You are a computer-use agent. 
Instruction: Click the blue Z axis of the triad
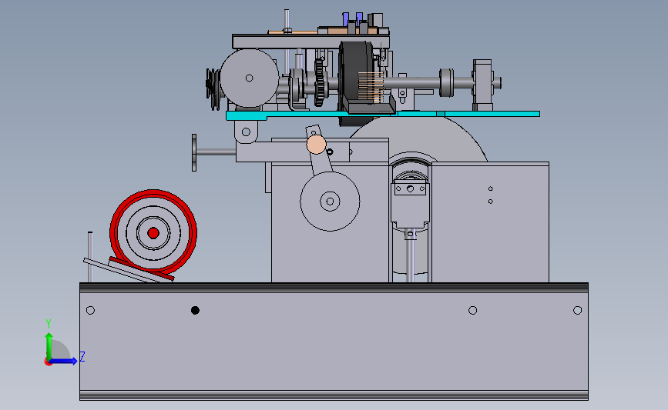[x=64, y=361]
